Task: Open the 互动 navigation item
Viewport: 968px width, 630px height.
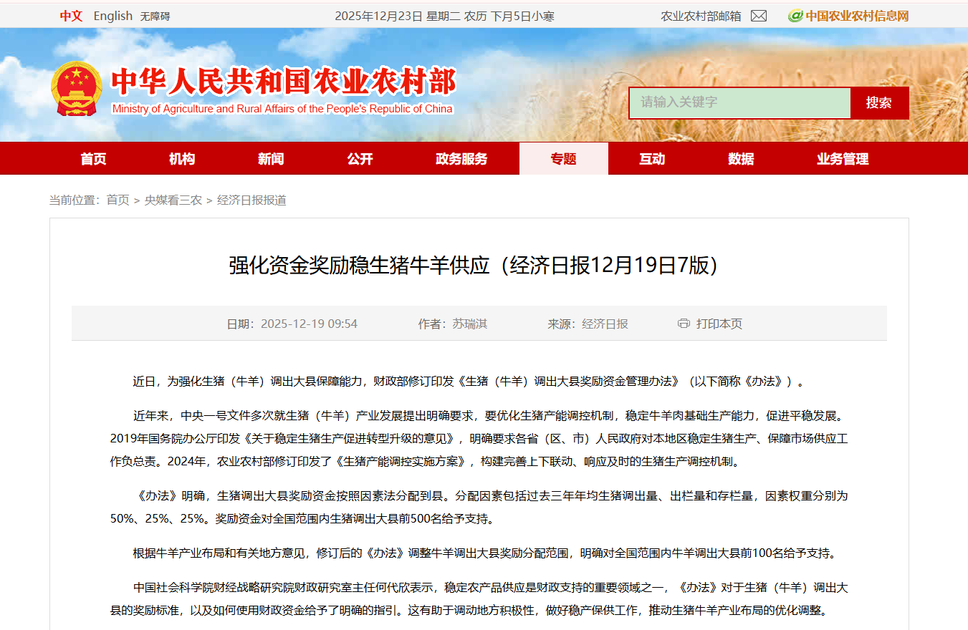Action: 652,159
